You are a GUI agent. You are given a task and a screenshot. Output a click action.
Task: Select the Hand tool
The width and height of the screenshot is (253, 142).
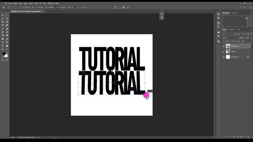point(7,46)
